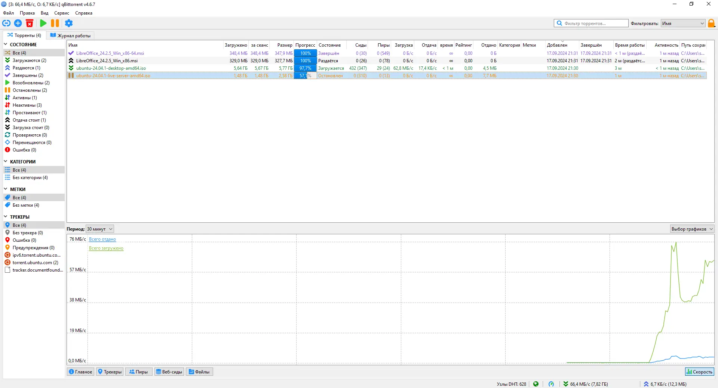Viewport: 718px width, 388px height.
Task: Switch to the Торренты (4) tab
Action: [24, 35]
